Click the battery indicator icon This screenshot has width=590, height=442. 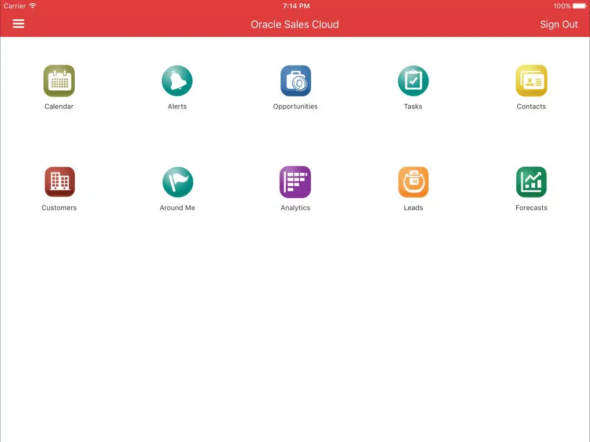pos(580,6)
